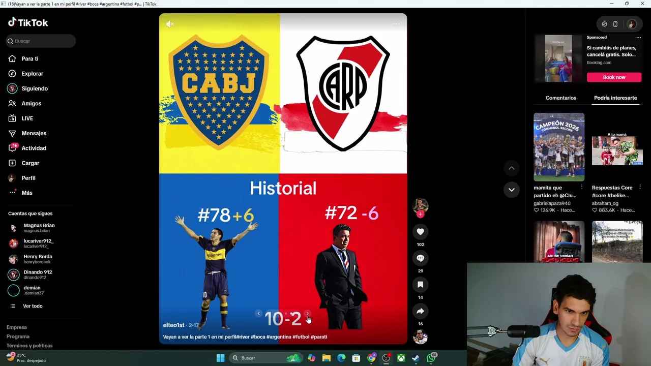Click the TikTok logo
This screenshot has height=366, width=651.
[28, 22]
